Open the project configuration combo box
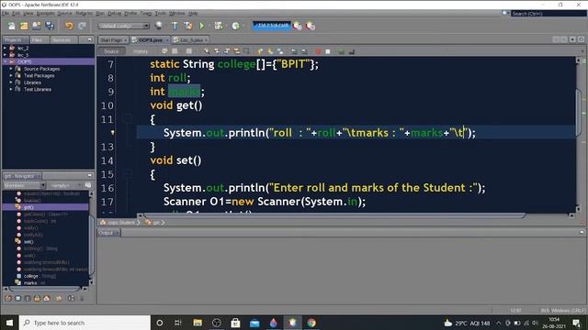Screen dimensions: 588x330 click(124, 26)
